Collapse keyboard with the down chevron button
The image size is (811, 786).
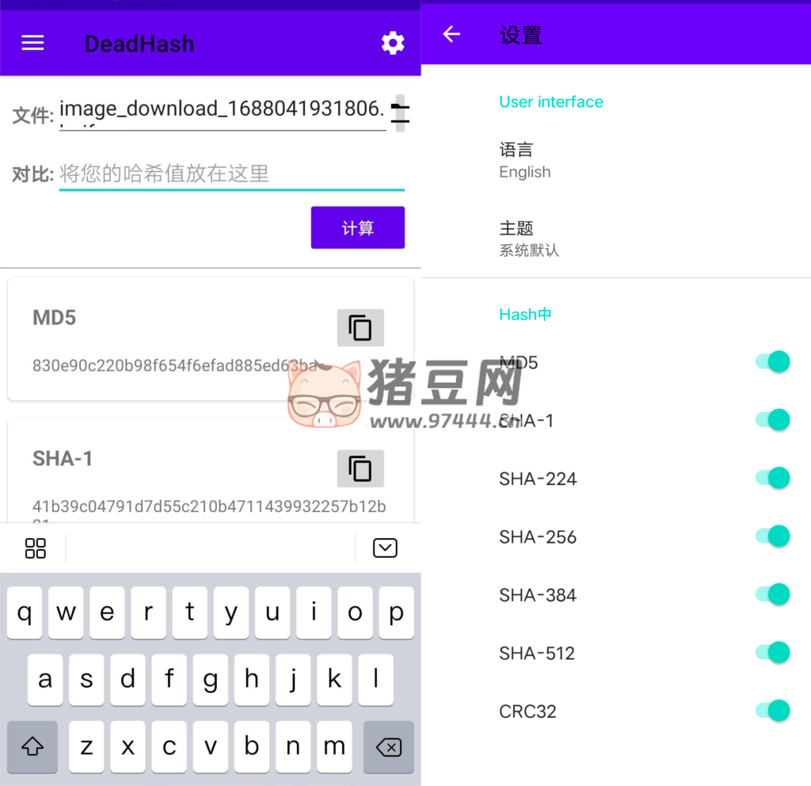click(385, 548)
